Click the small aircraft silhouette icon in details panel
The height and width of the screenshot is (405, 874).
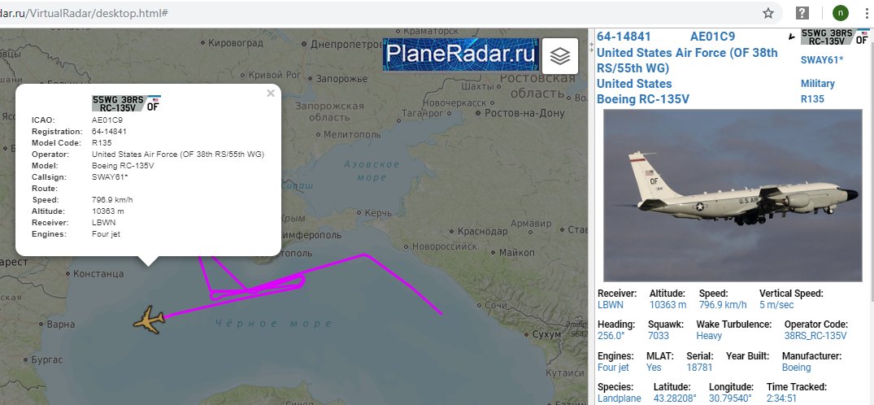(792, 37)
